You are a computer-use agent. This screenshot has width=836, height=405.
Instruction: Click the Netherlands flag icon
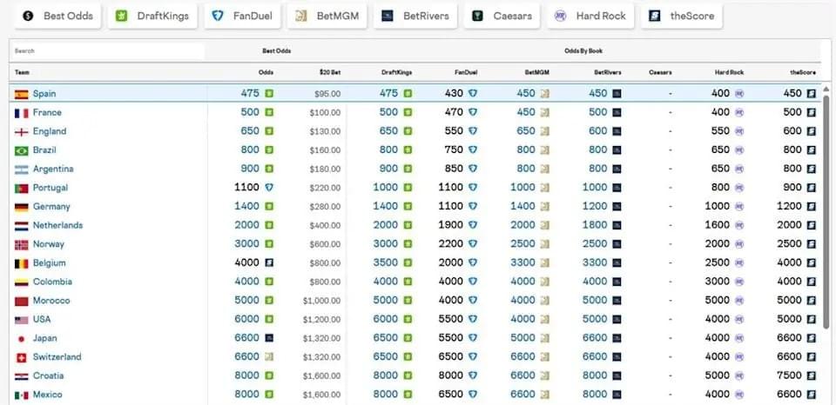[x=21, y=226]
